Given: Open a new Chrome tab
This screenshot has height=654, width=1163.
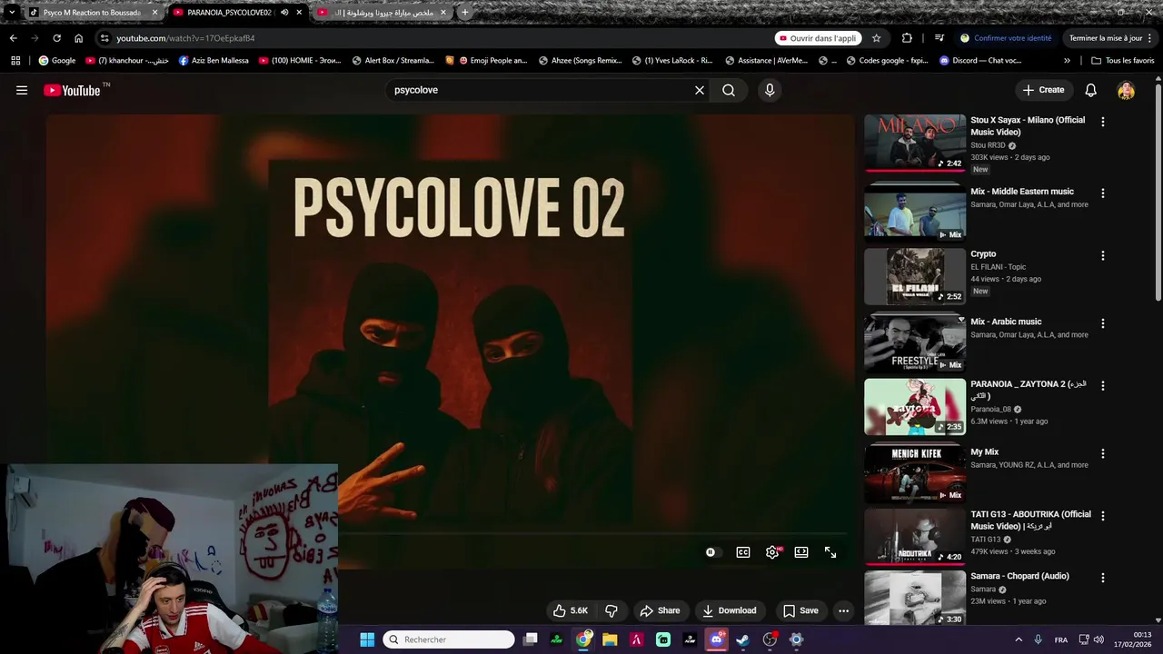Looking at the screenshot, I should click(465, 13).
